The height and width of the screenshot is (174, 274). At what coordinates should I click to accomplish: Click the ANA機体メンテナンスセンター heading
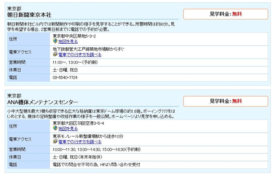42,102
